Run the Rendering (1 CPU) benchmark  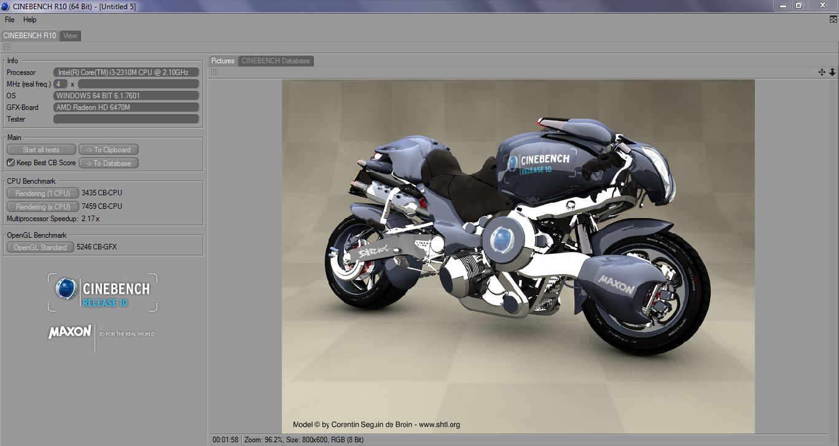[x=43, y=193]
